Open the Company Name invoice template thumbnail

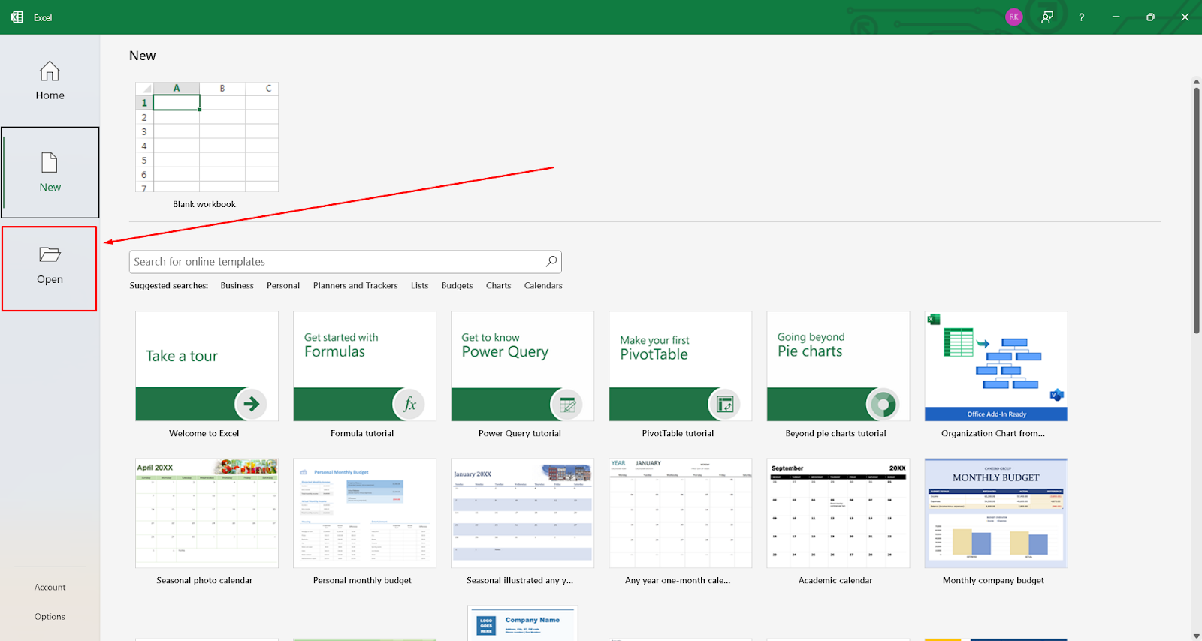[x=522, y=623]
